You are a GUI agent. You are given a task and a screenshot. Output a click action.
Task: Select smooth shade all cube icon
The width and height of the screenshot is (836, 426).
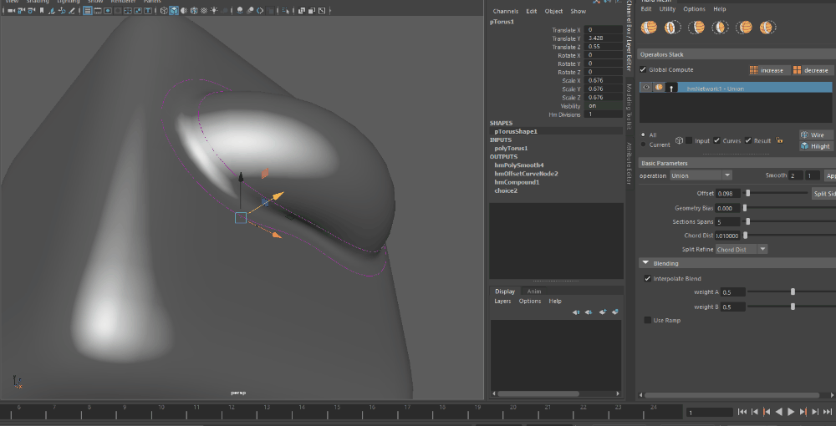(x=175, y=10)
